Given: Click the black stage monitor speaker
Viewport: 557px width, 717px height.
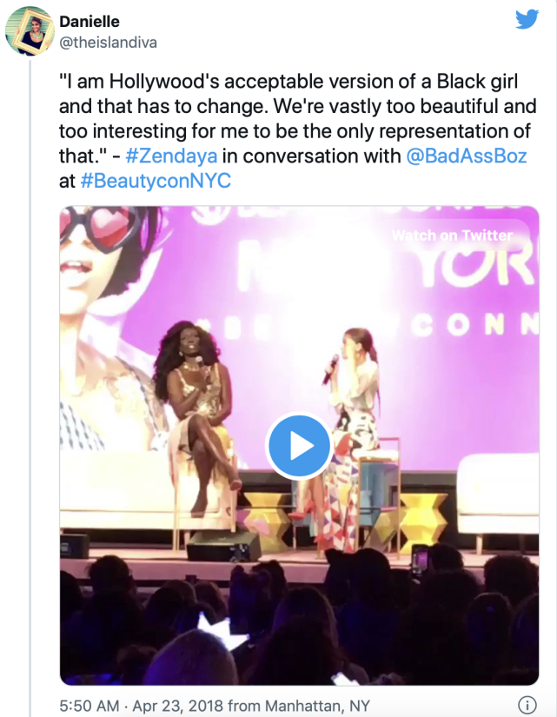Looking at the screenshot, I should pyautogui.click(x=223, y=546).
